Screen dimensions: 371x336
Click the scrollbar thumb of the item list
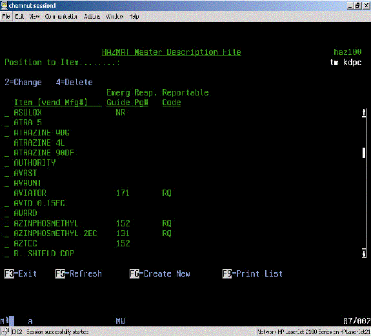click(364, 153)
